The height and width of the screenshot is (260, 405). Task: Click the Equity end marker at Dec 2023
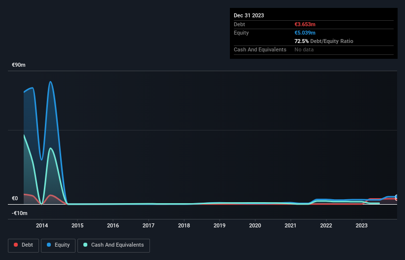[397, 197]
